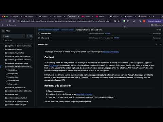Open the chrome-extensions-samples breadcrumb link

coord(49,30)
